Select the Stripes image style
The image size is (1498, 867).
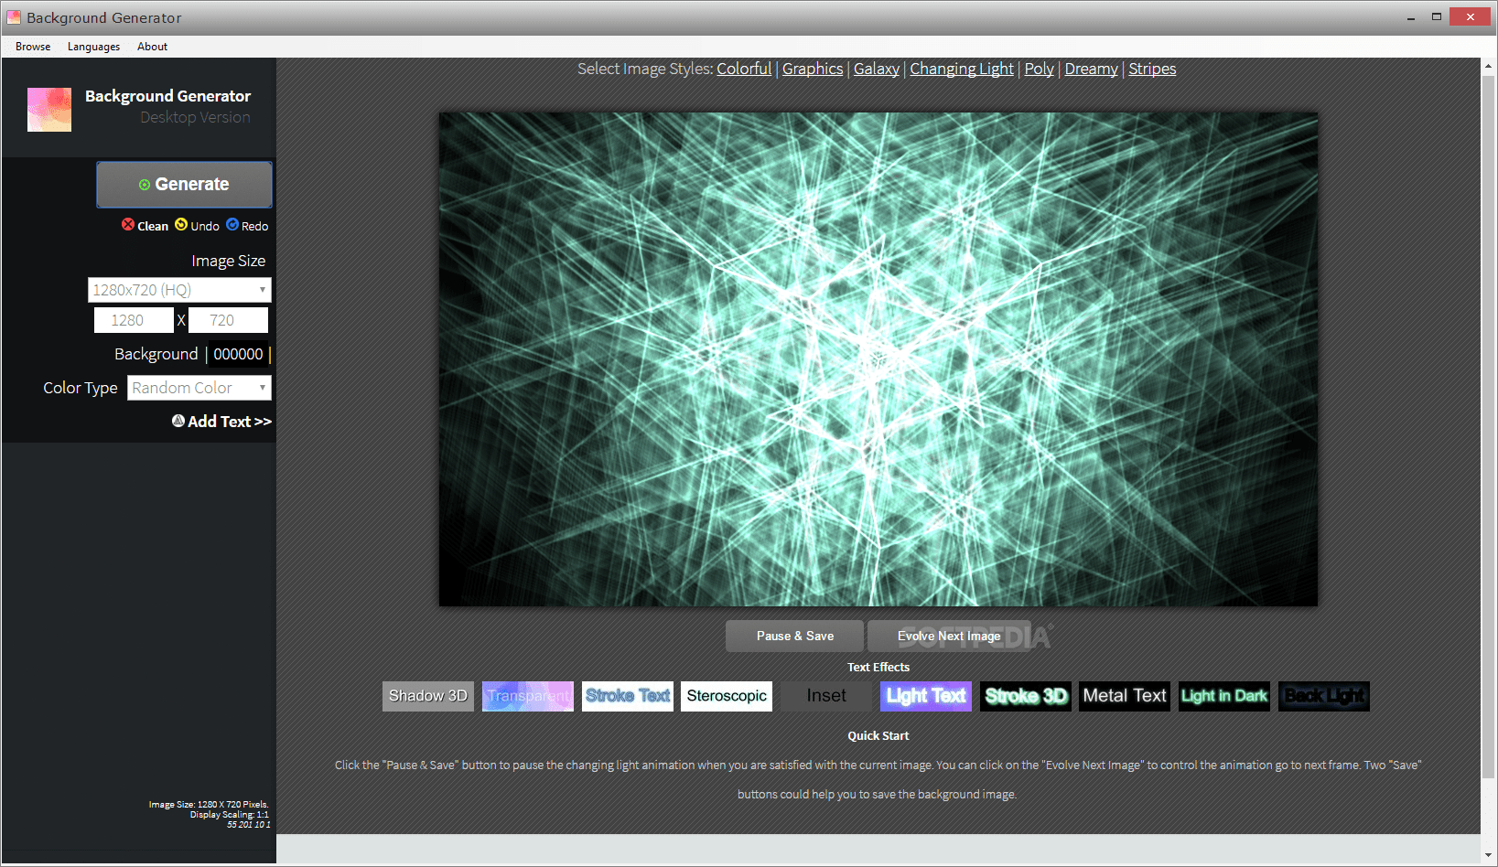click(1152, 69)
